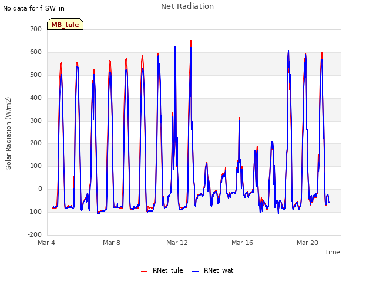376x282 pixels.
Task: Click the 600 y-axis tick label
Action: pos(36,52)
